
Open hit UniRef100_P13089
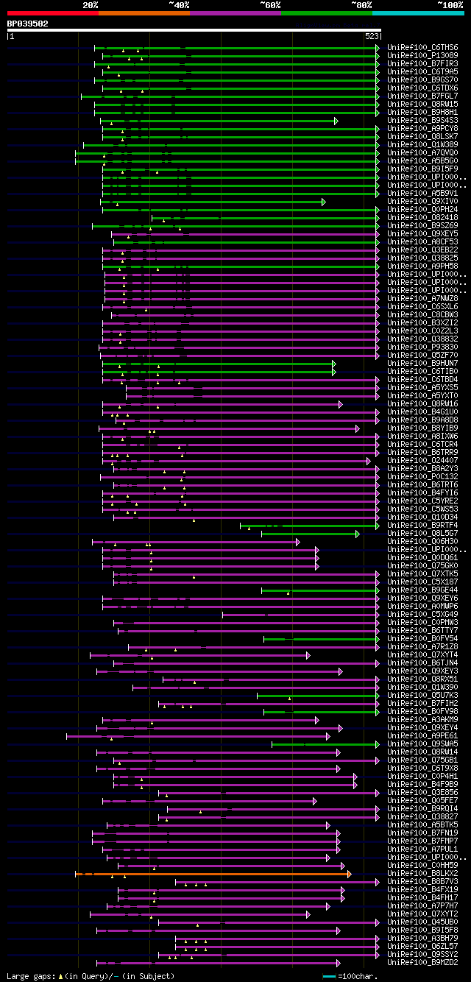coord(422,55)
